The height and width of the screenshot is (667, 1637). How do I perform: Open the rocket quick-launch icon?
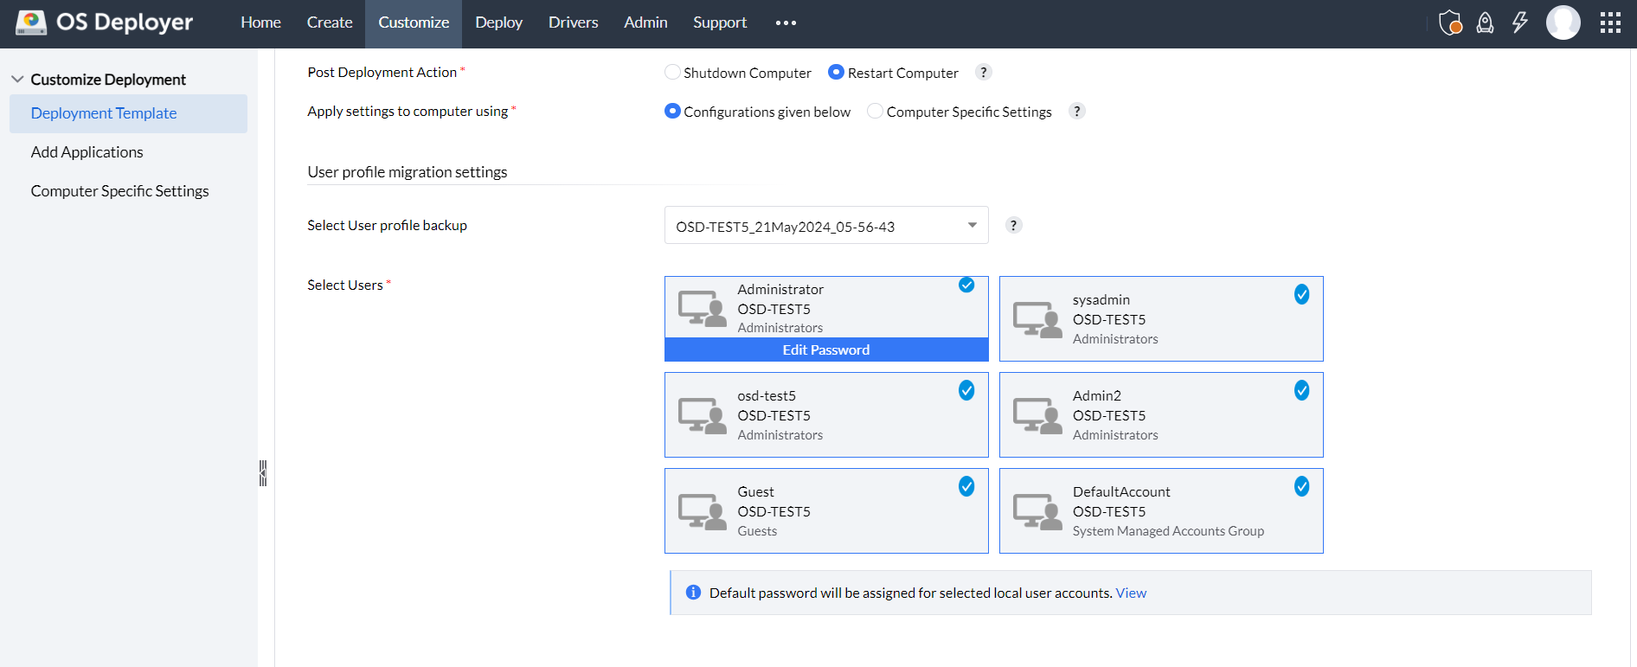click(1485, 22)
